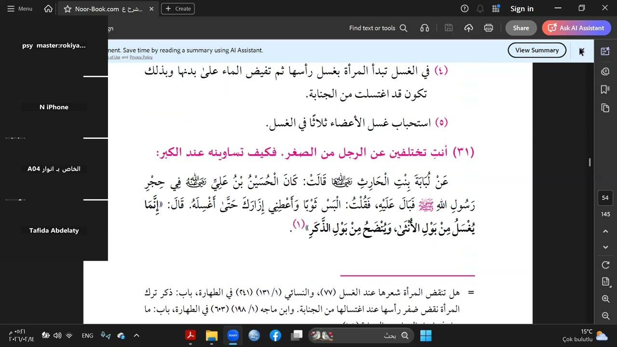Image resolution: width=617 pixels, height=347 pixels.
Task: Open the Wi-Fi network tray icon
Action: pyautogui.click(x=69, y=335)
